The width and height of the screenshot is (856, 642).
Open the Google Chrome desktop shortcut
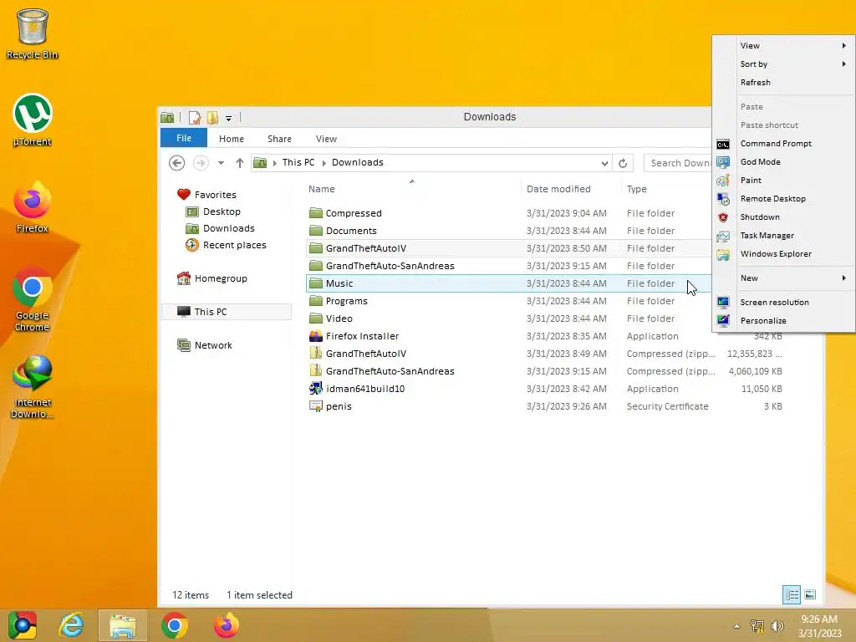pyautogui.click(x=33, y=299)
